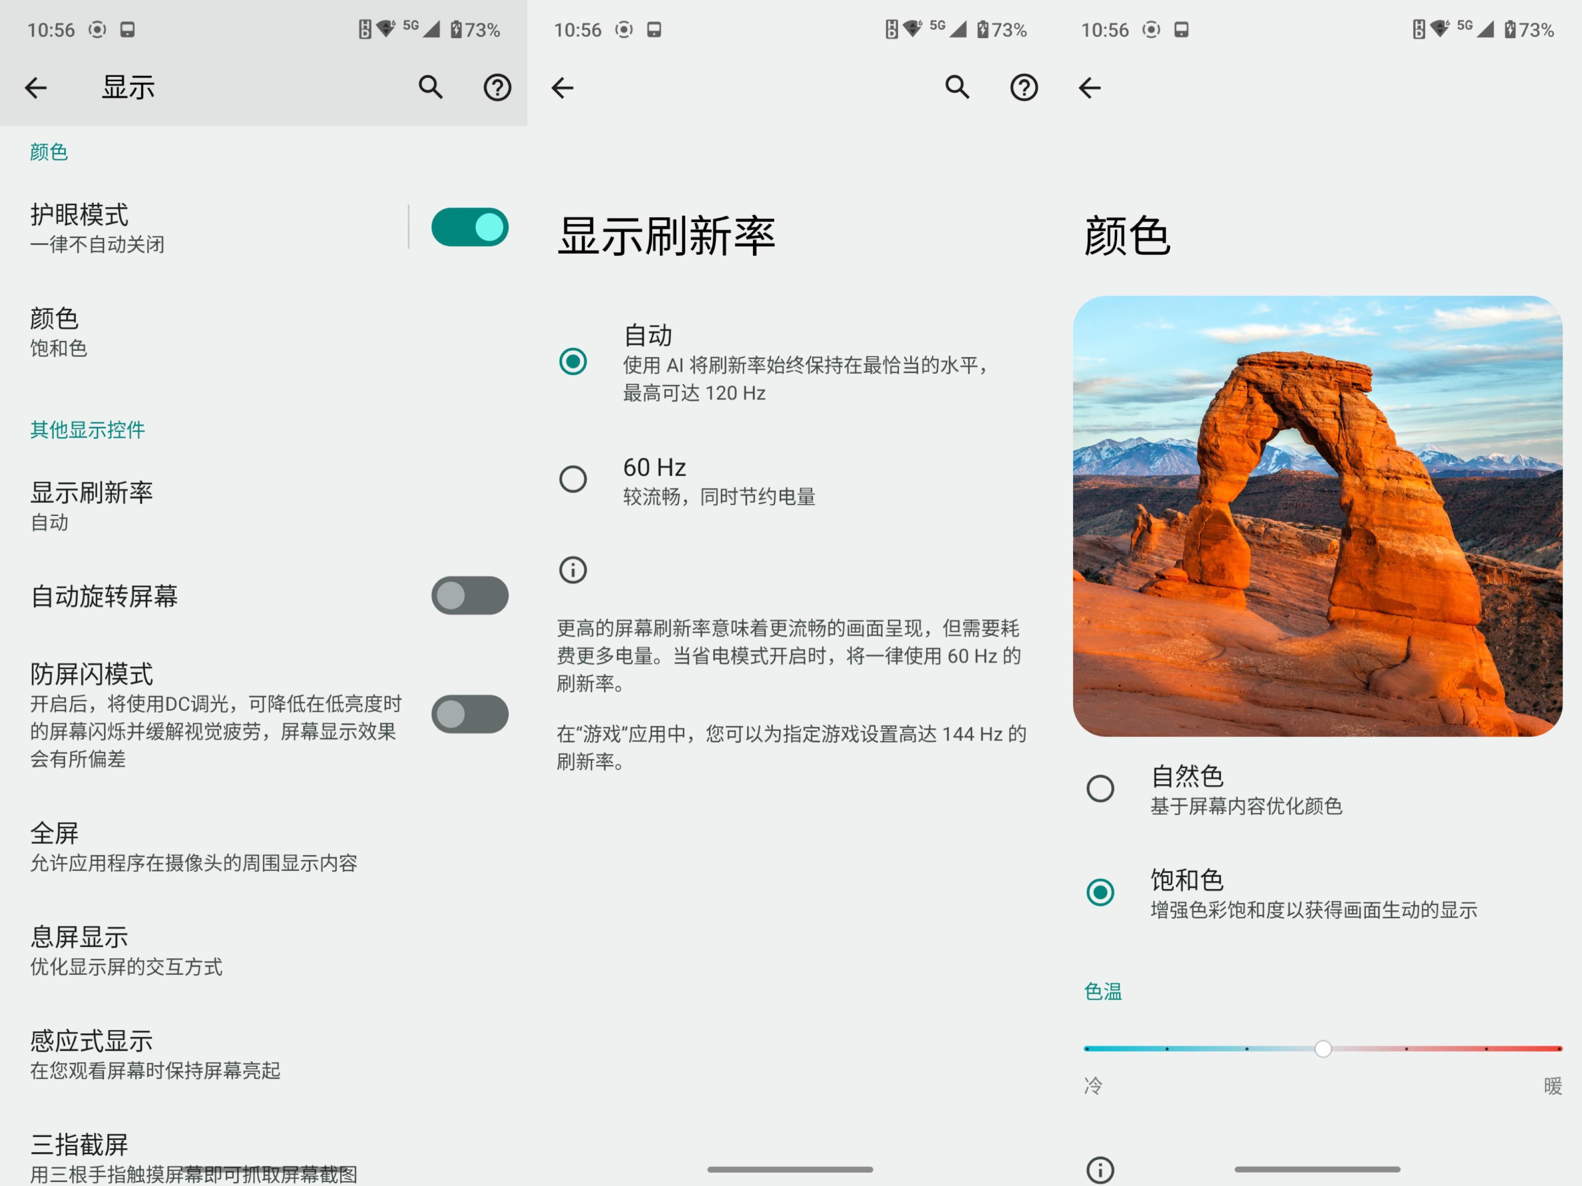Tap the arch preview image
The height and width of the screenshot is (1186, 1582).
tap(1317, 516)
